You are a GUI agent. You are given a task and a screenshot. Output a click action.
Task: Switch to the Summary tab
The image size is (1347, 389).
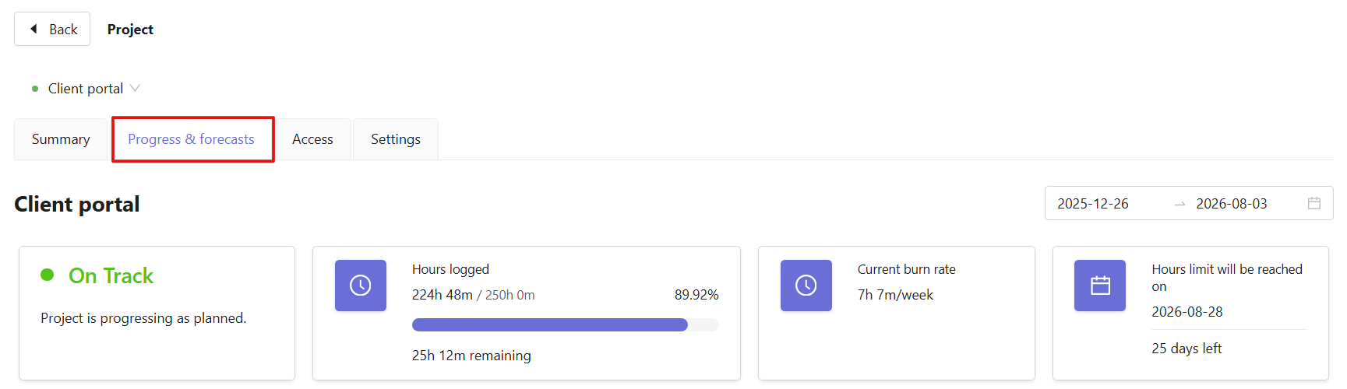61,139
